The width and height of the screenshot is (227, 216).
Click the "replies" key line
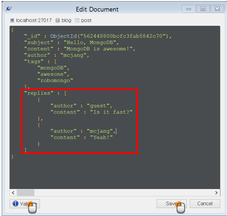click(45, 93)
